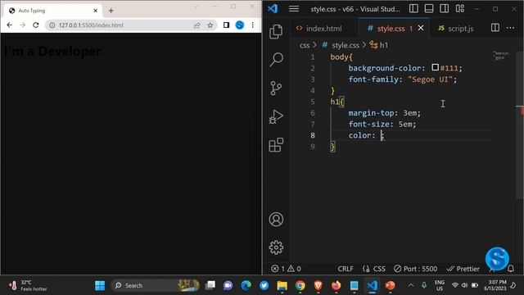Go forward in the Chrome browser
This screenshot has height=295, width=524.
(22, 25)
